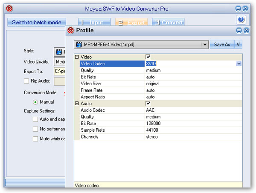Uncheck the Video section checkbox

tap(148, 57)
